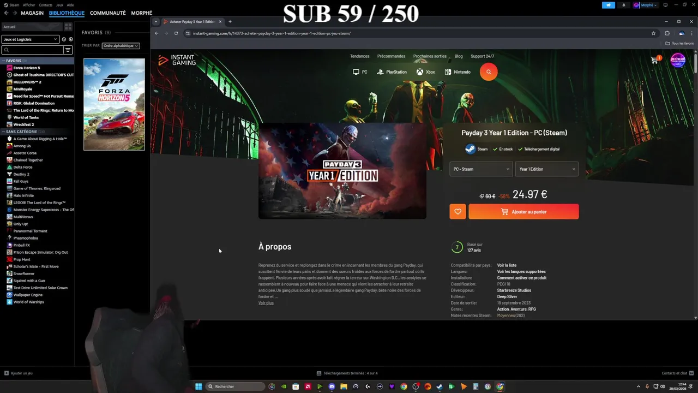Open the Afficher menu in Steam
Image resolution: width=698 pixels, height=393 pixels.
pyautogui.click(x=29, y=5)
